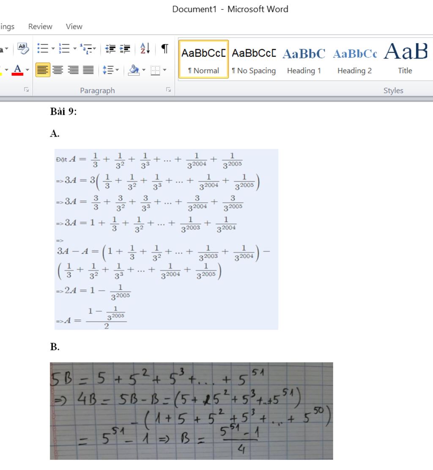The width and height of the screenshot is (433, 470).
Task: Click the 'B.' label in the document
Action: 55,347
